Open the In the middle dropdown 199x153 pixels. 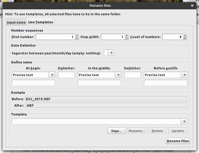pyautogui.click(x=118, y=75)
